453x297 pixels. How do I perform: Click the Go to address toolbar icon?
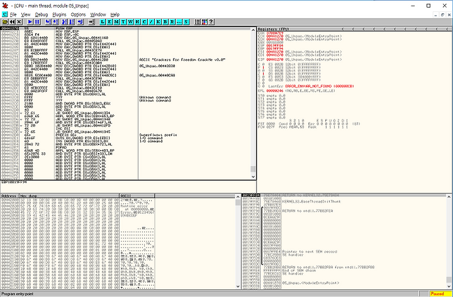92,21
